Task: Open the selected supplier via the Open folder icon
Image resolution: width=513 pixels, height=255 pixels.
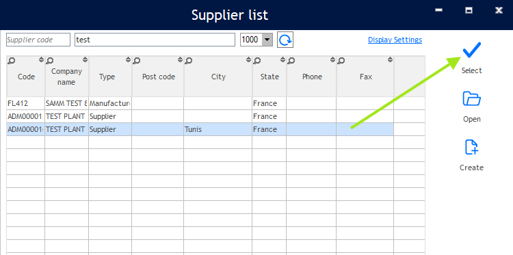Action: 471,98
